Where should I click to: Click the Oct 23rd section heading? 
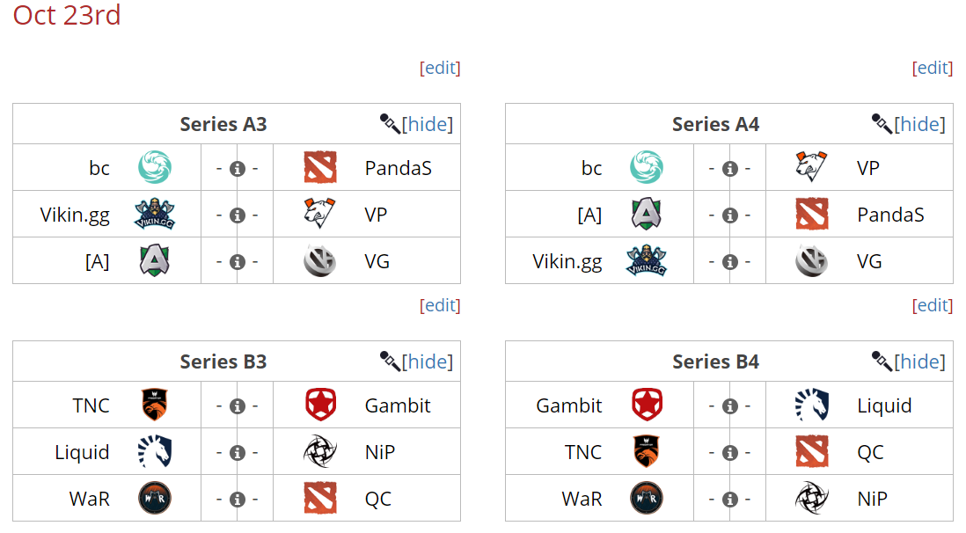click(67, 15)
